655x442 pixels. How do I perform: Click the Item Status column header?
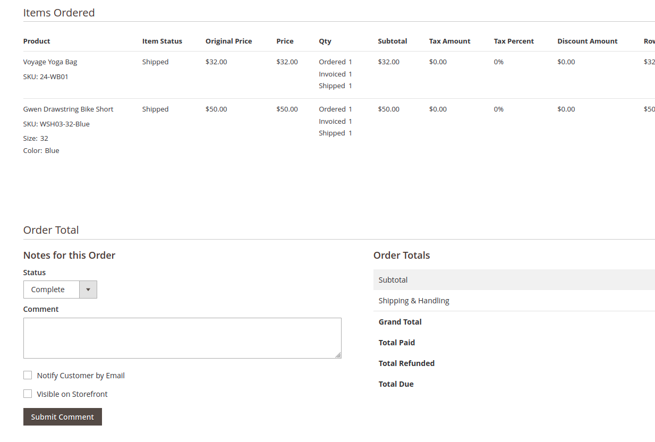(162, 41)
